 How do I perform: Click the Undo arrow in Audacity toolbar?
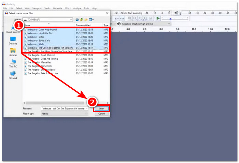point(117,18)
